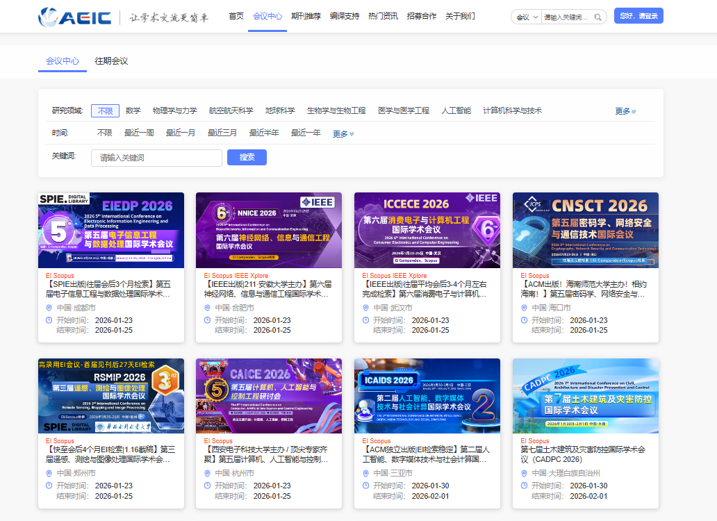Expand 更多 time range options
717x521 pixels.
[343, 134]
